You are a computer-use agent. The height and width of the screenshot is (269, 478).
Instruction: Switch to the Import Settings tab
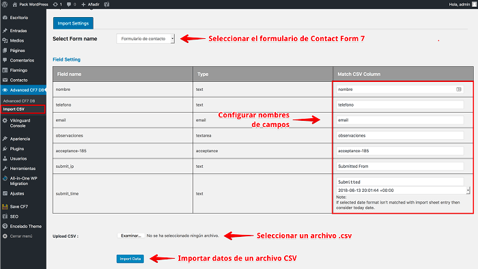73,23
